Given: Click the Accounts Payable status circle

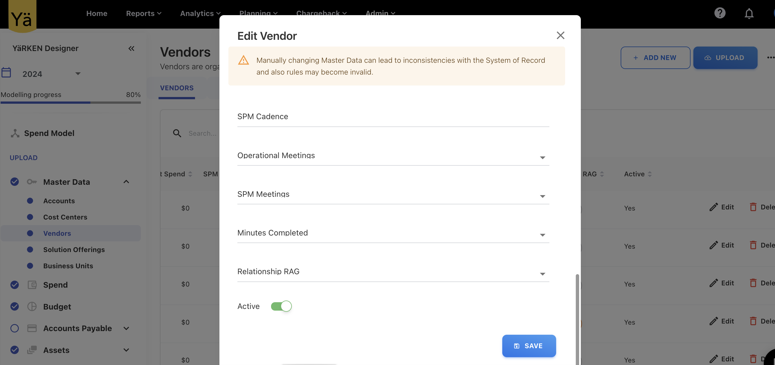Looking at the screenshot, I should [14, 328].
